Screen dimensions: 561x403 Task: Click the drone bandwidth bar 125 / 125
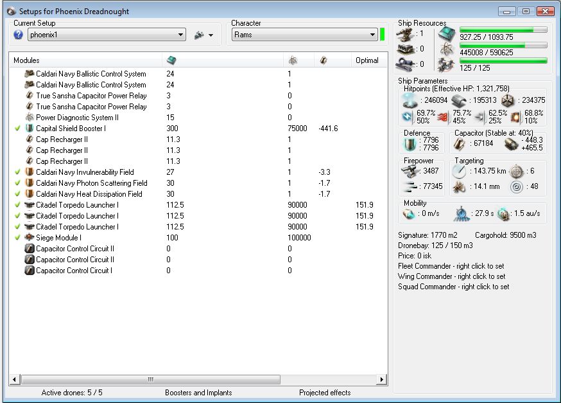pyautogui.click(x=503, y=60)
